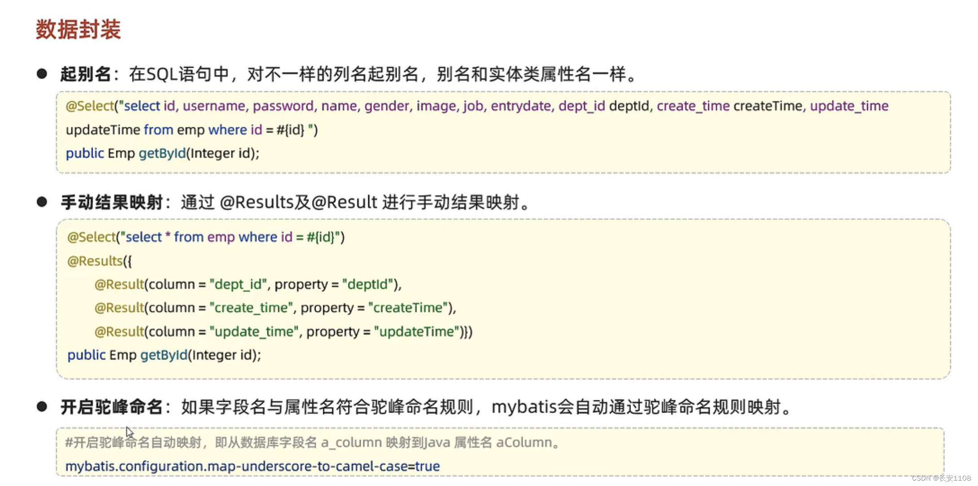The image size is (978, 486).
Task: Click "@Select("select * from emp where id = #{id}")"
Action: coord(206,237)
